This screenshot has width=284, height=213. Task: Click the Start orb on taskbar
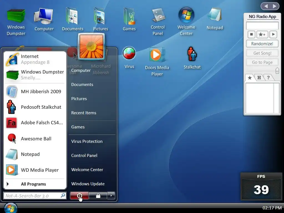coord(11,208)
